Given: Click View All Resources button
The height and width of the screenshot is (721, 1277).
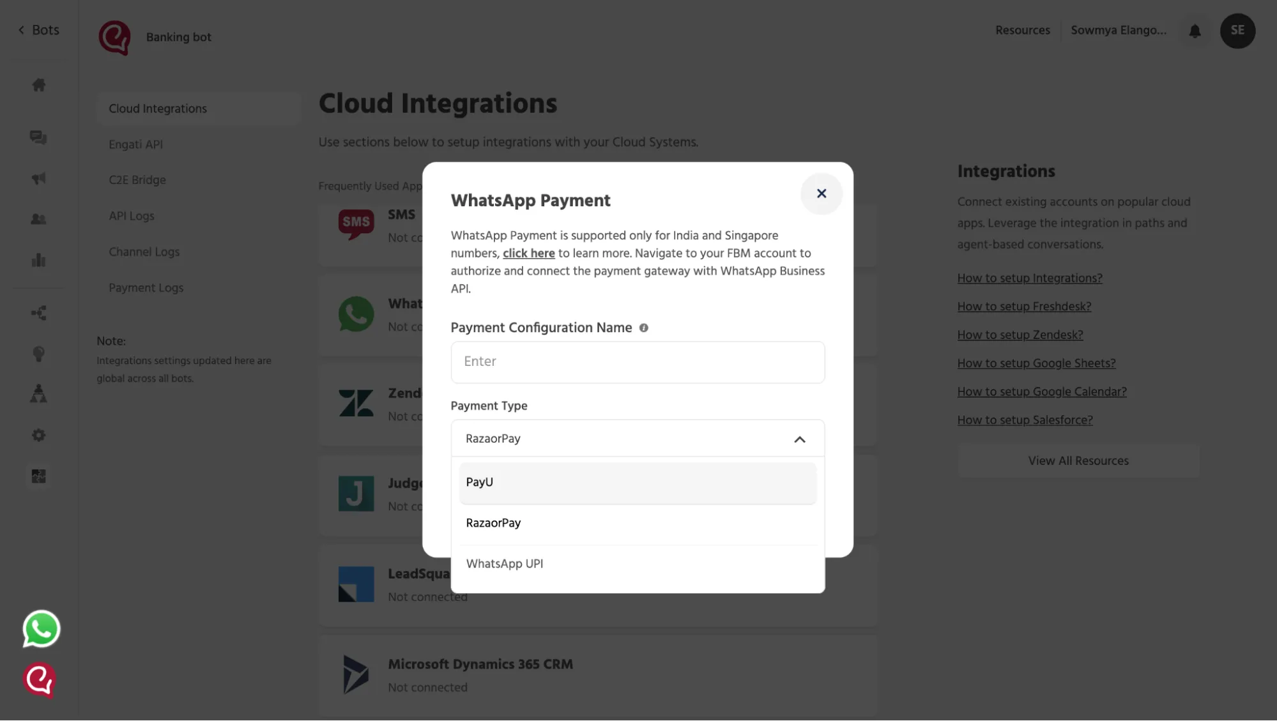Looking at the screenshot, I should [x=1078, y=461].
